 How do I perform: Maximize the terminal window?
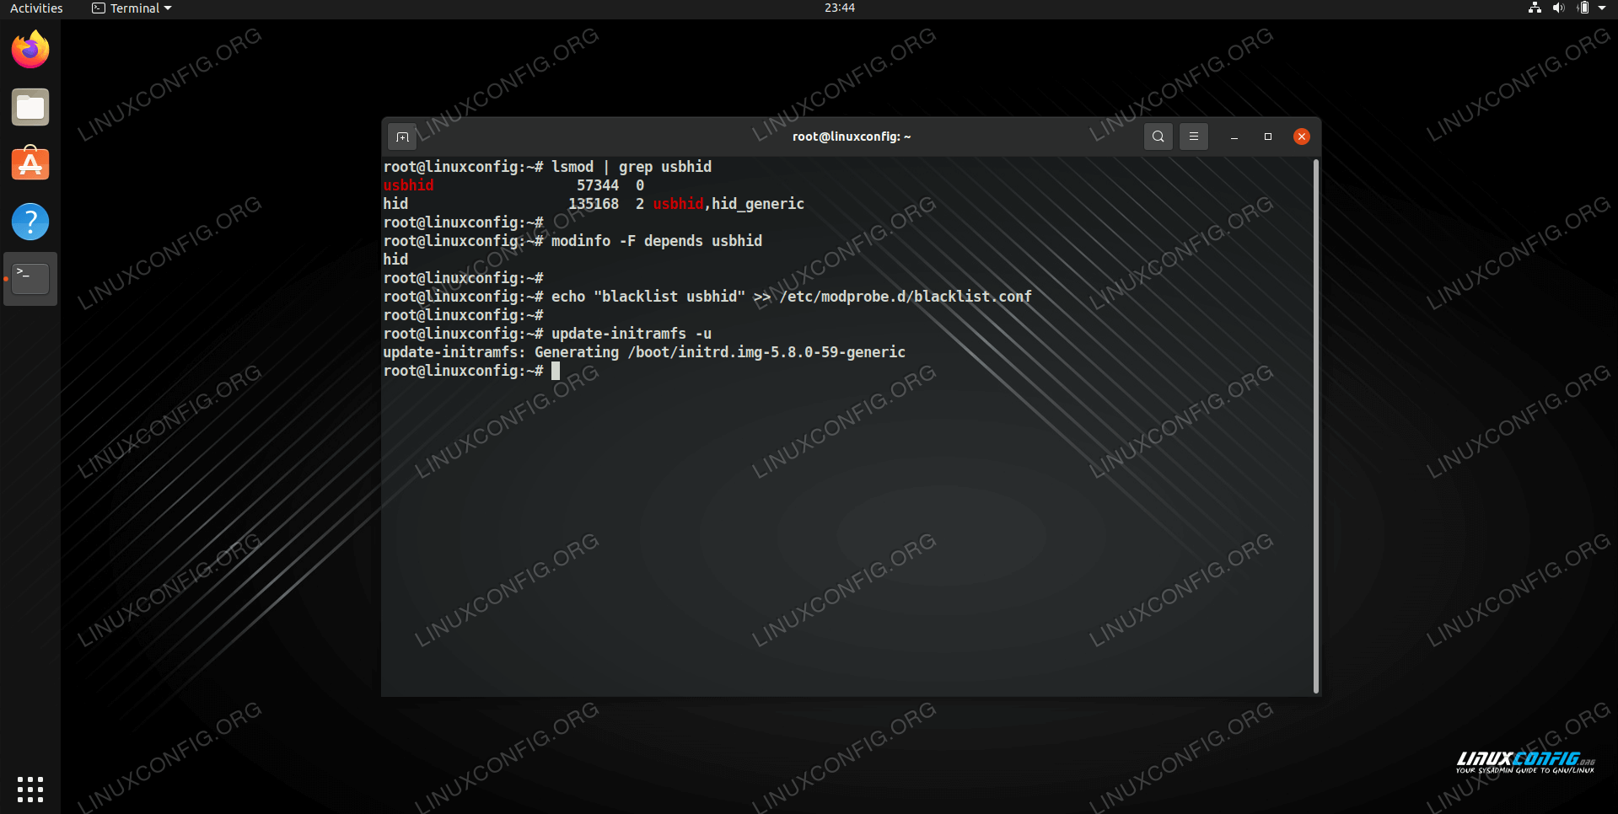(x=1267, y=137)
